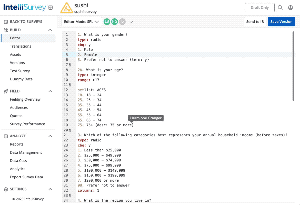
Task: Click line '98. Prefer not to answer'
Action: coord(104,185)
